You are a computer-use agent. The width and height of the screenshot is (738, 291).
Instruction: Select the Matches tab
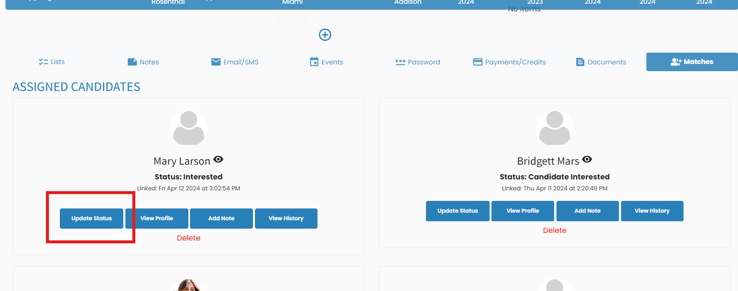[x=692, y=62]
